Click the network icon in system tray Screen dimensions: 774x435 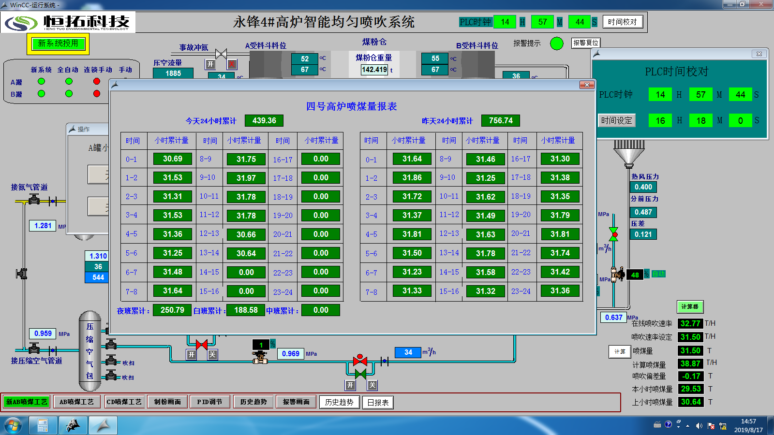tap(723, 426)
